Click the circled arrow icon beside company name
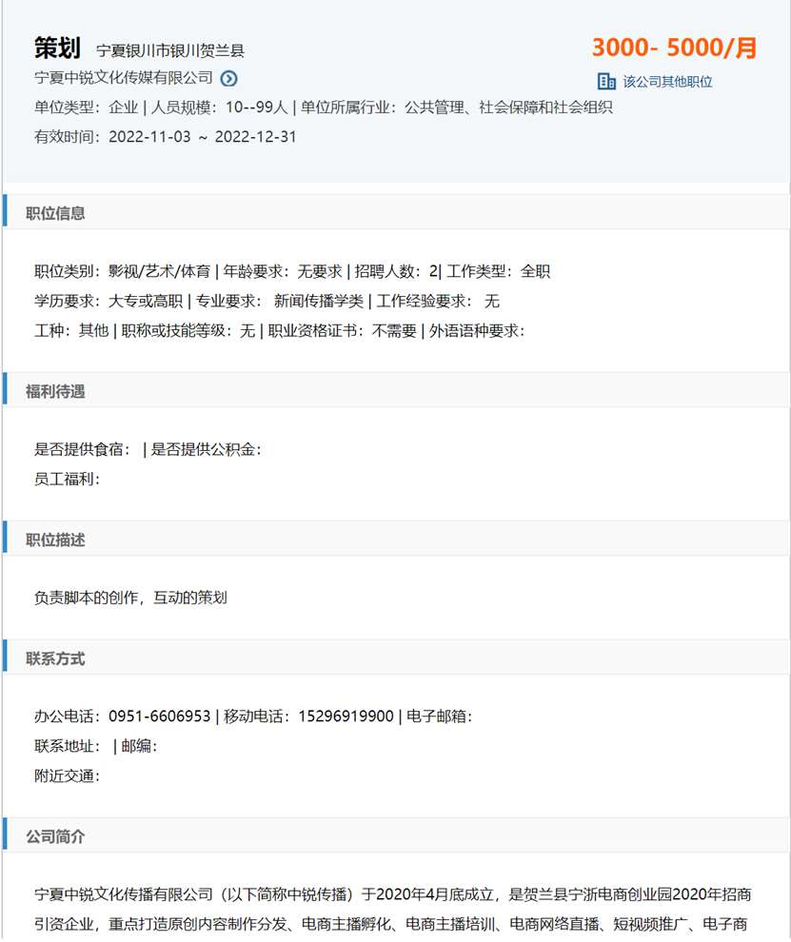The width and height of the screenshot is (791, 942). coord(228,78)
